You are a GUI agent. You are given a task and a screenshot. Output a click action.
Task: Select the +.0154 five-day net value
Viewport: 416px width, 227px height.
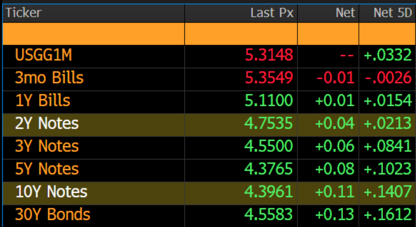[x=388, y=101]
